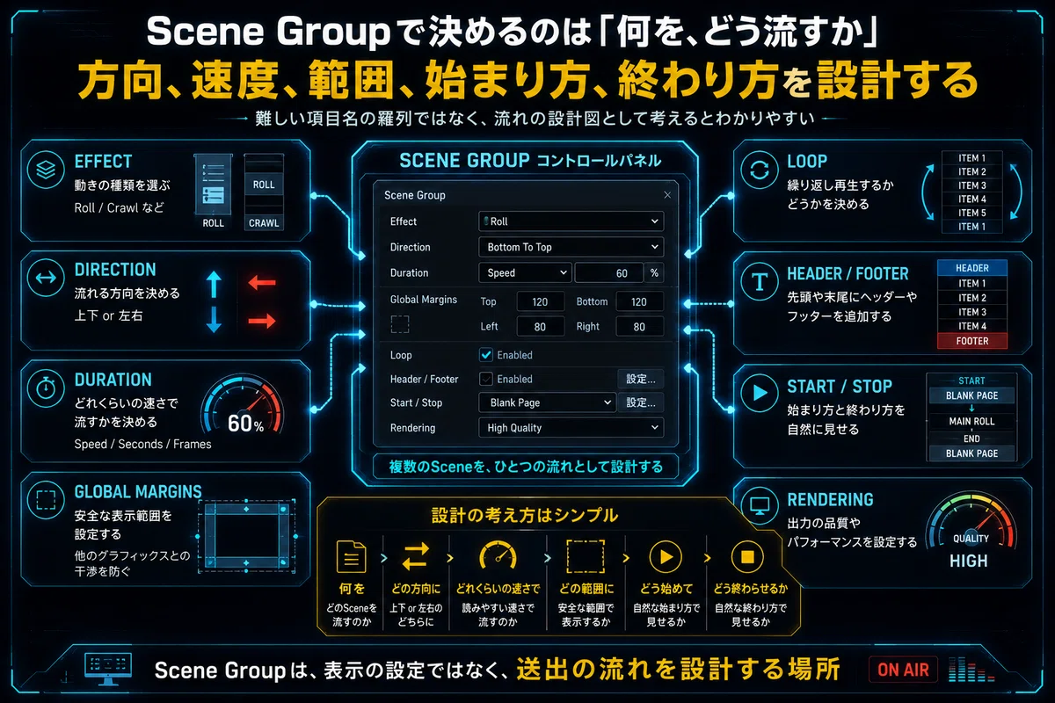
Task: Open the Effect dropdown showing Roll
Action: [571, 221]
